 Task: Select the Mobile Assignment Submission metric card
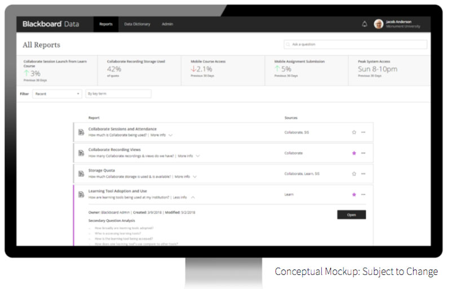coord(307,71)
